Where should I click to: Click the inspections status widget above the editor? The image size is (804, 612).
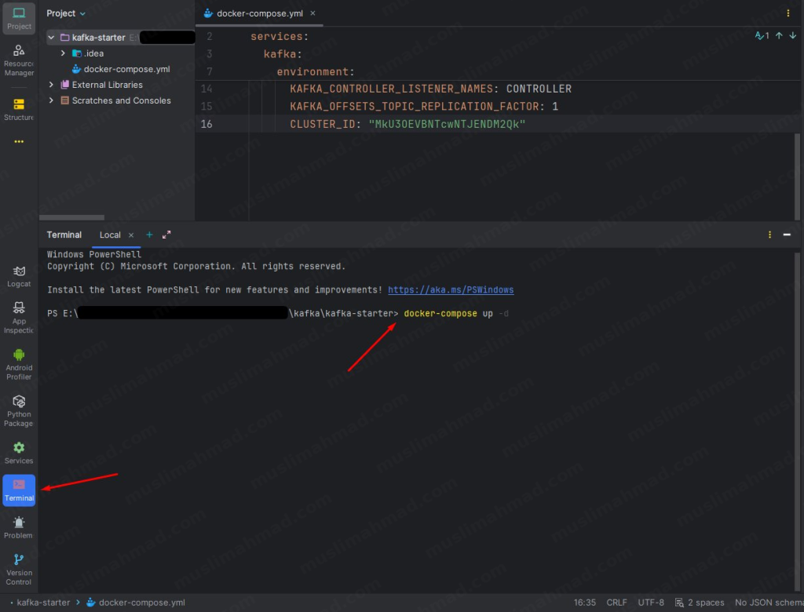tap(761, 36)
